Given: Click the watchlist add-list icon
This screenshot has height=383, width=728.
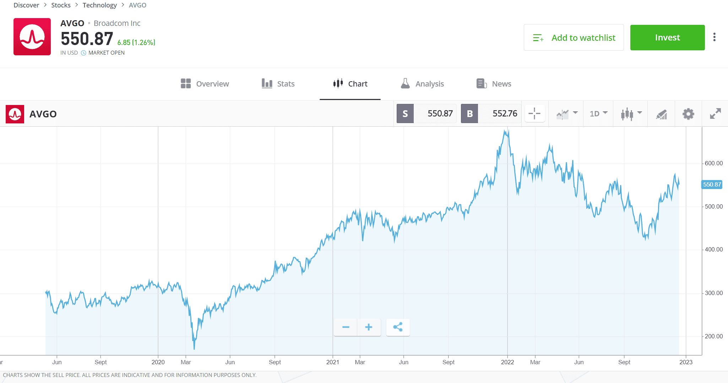Looking at the screenshot, I should tap(538, 38).
